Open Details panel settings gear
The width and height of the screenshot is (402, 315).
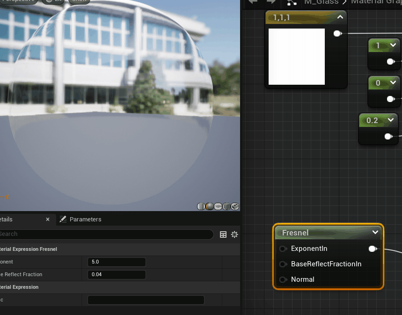pyautogui.click(x=234, y=234)
